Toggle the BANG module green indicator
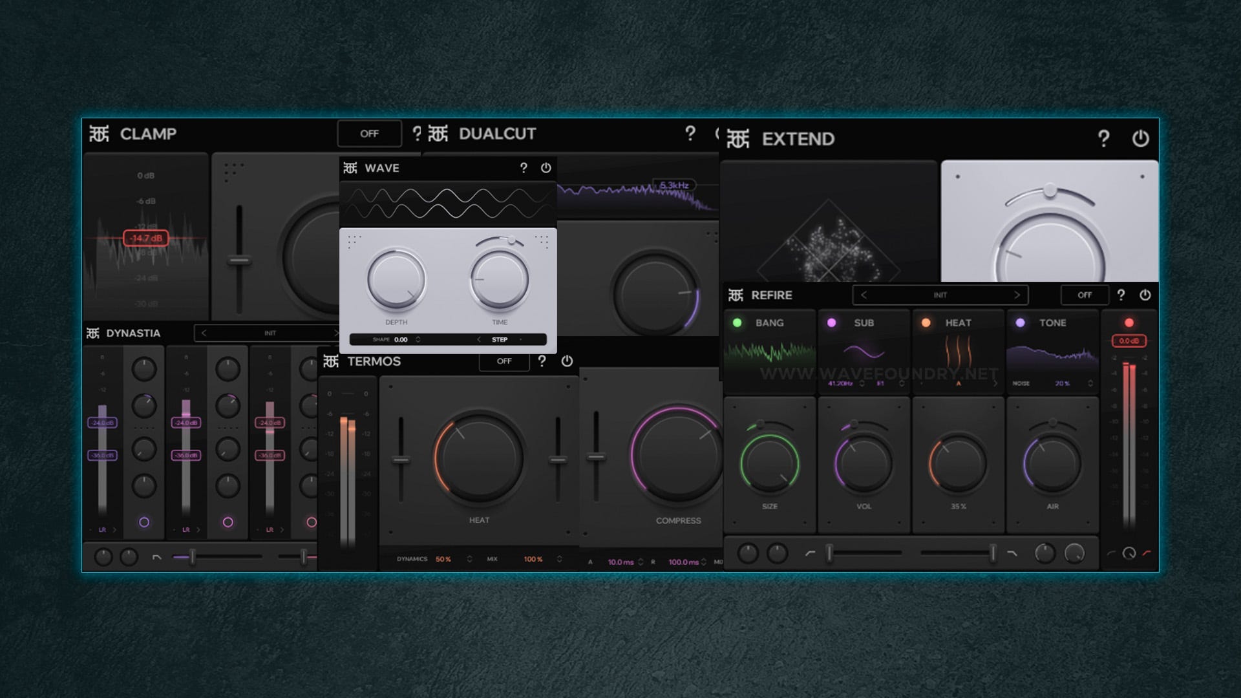 pos(737,323)
